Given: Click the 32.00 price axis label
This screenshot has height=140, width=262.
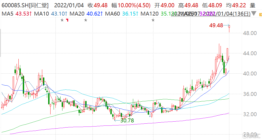Looking at the screenshot, I should 250,114.
